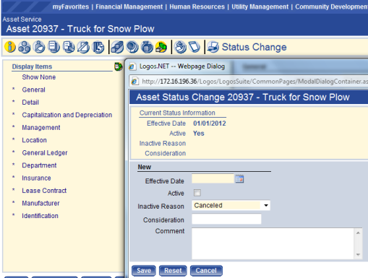
Task: Click the three-circles group toolbar icon
Action: point(25,47)
